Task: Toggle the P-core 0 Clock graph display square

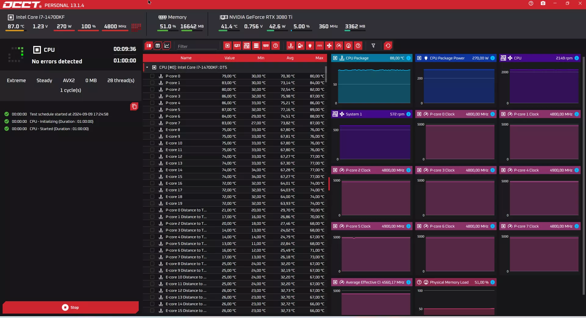Action: [419, 114]
